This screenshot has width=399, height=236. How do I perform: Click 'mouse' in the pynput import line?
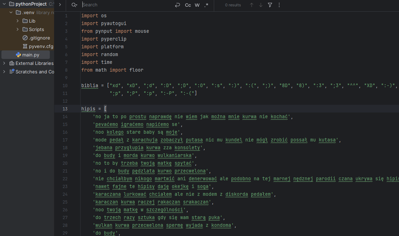point(142,31)
